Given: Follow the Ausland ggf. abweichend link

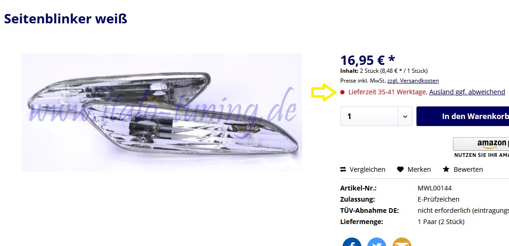Looking at the screenshot, I should tap(467, 92).
